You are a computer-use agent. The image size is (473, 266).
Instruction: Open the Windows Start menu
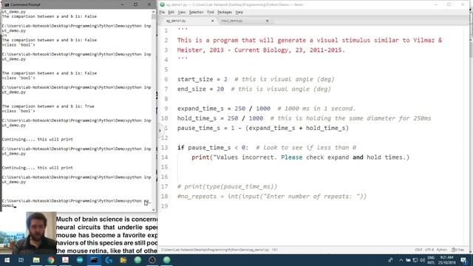pyautogui.click(x=7, y=260)
